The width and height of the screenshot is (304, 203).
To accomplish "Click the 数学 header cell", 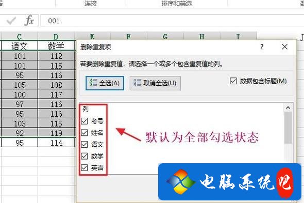I will [x=56, y=46].
